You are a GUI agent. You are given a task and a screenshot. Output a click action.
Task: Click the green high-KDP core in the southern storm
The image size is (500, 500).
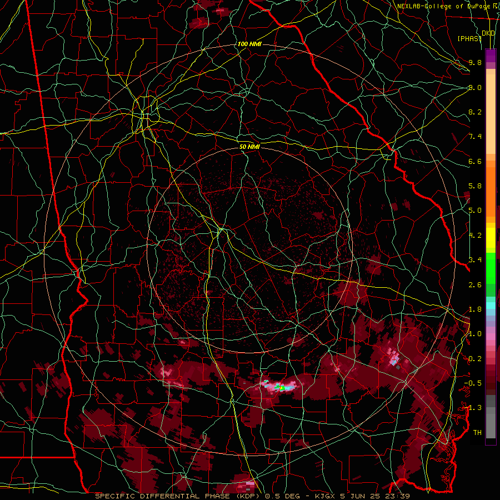(282, 387)
